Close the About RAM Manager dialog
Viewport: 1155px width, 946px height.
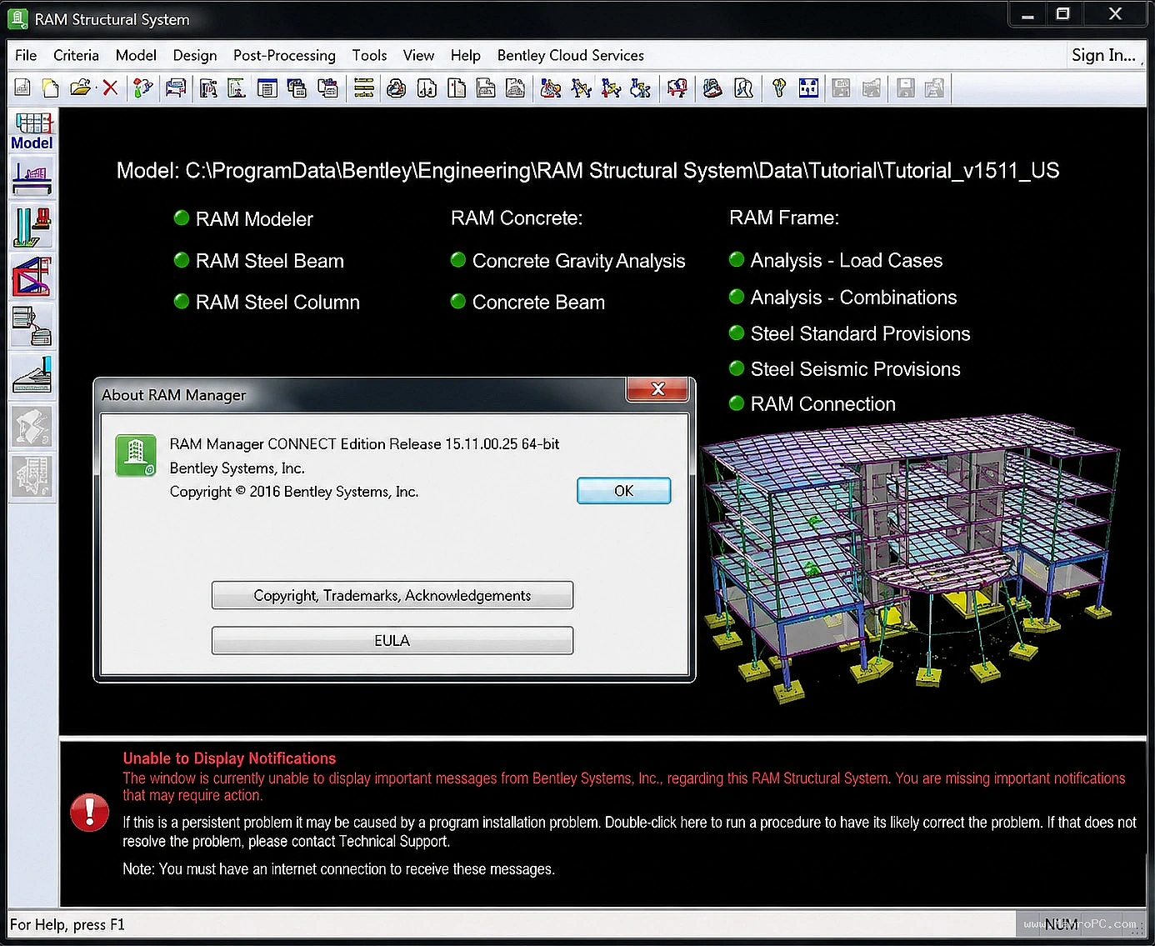(x=657, y=389)
